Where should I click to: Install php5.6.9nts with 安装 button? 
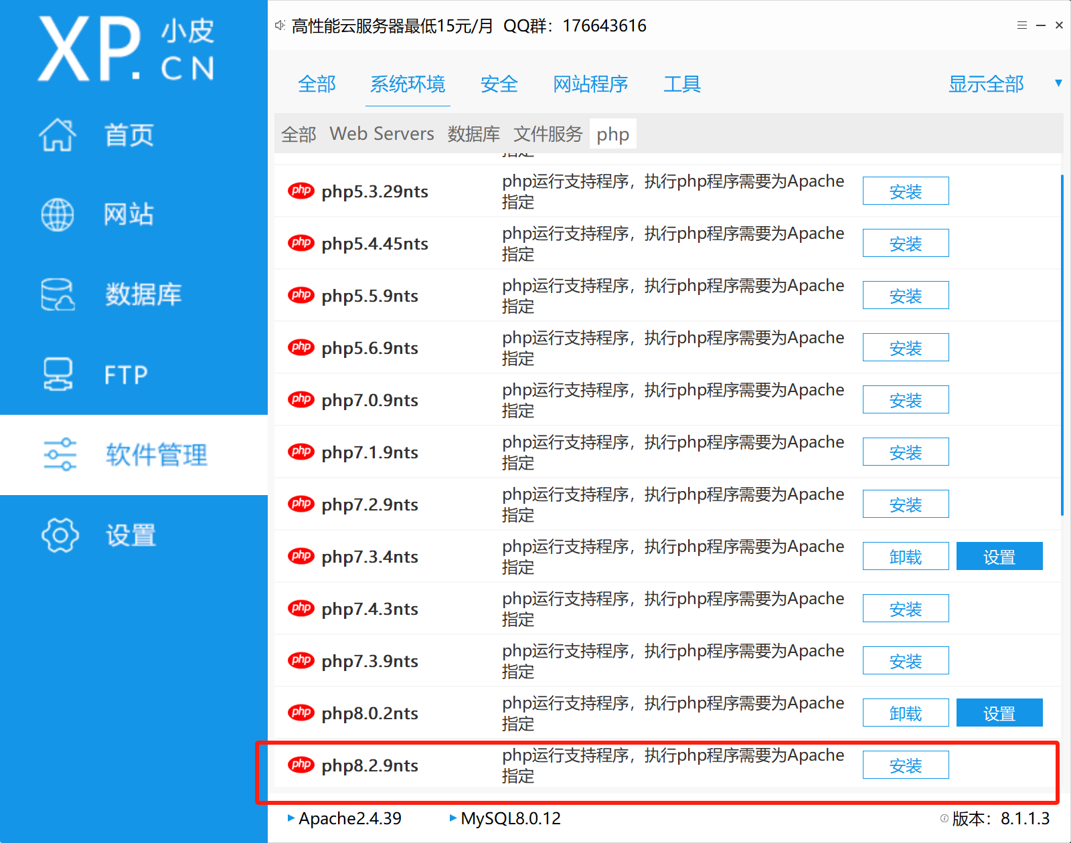click(x=906, y=347)
